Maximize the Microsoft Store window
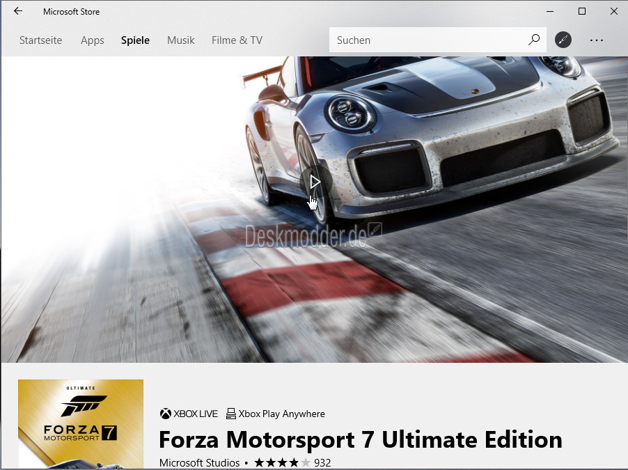The height and width of the screenshot is (470, 628). (582, 11)
